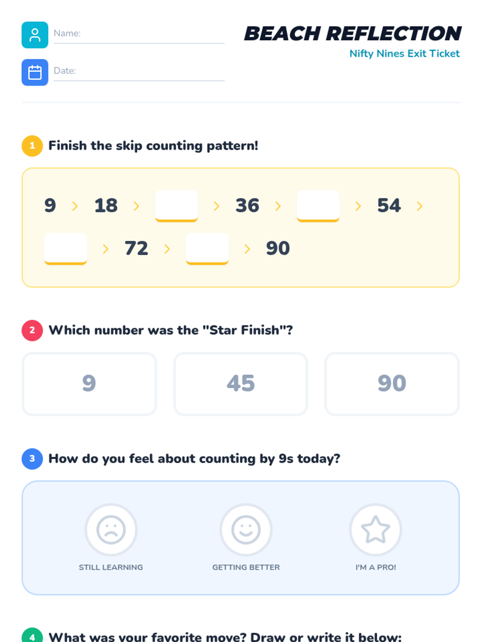The width and height of the screenshot is (481, 642).
Task: Click the smiley face Getting Better icon
Action: (x=246, y=530)
